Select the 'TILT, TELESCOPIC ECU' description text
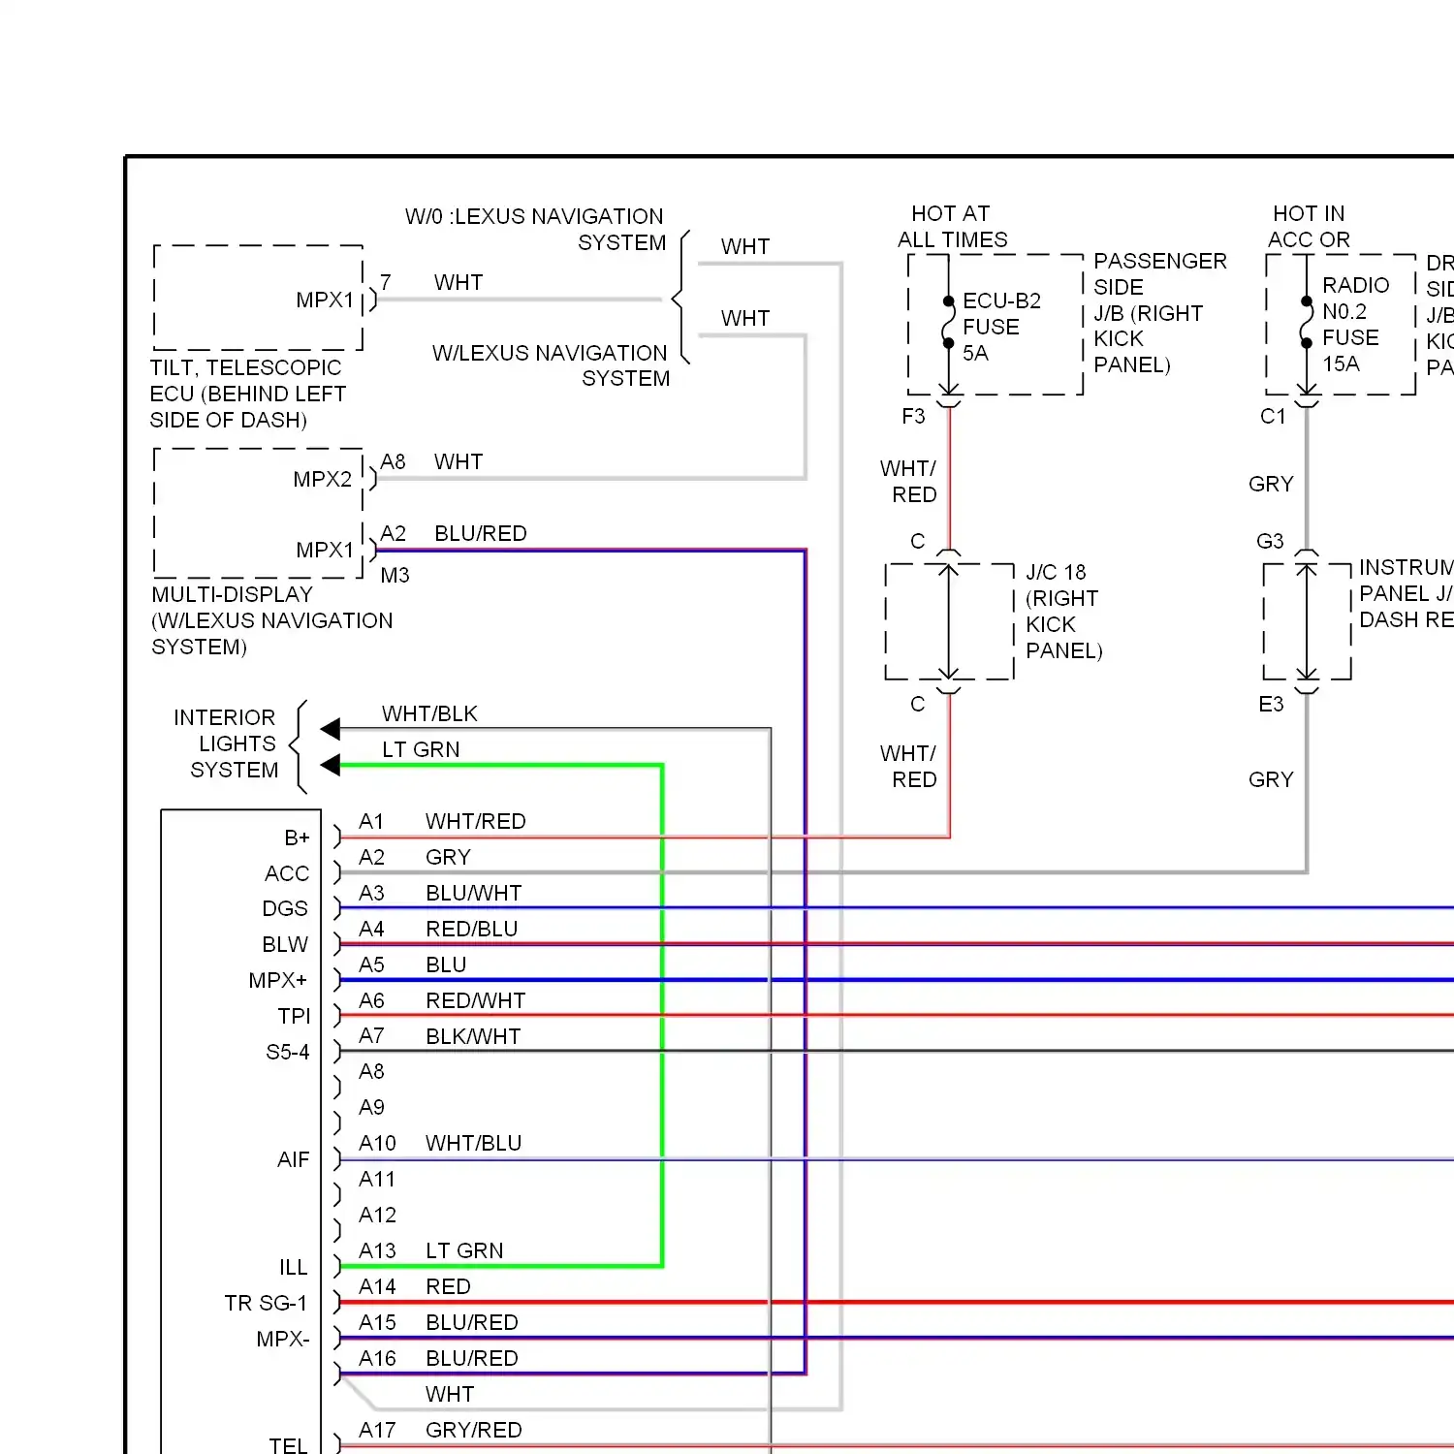This screenshot has height=1454, width=1454. 248,394
